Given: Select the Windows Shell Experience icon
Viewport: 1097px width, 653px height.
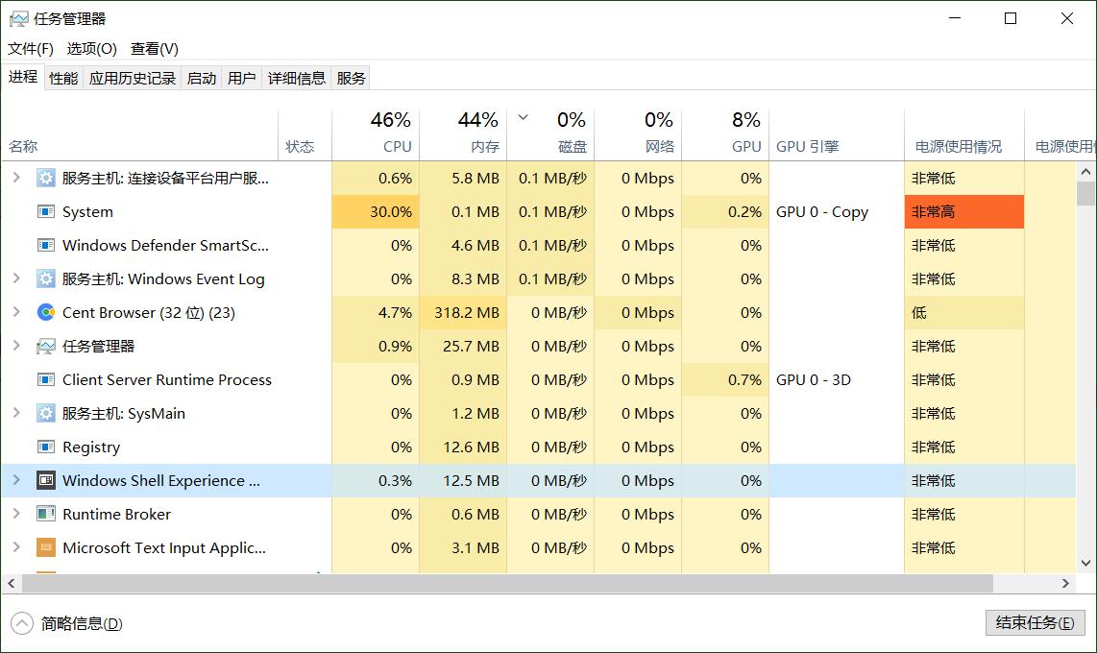Looking at the screenshot, I should pos(46,480).
